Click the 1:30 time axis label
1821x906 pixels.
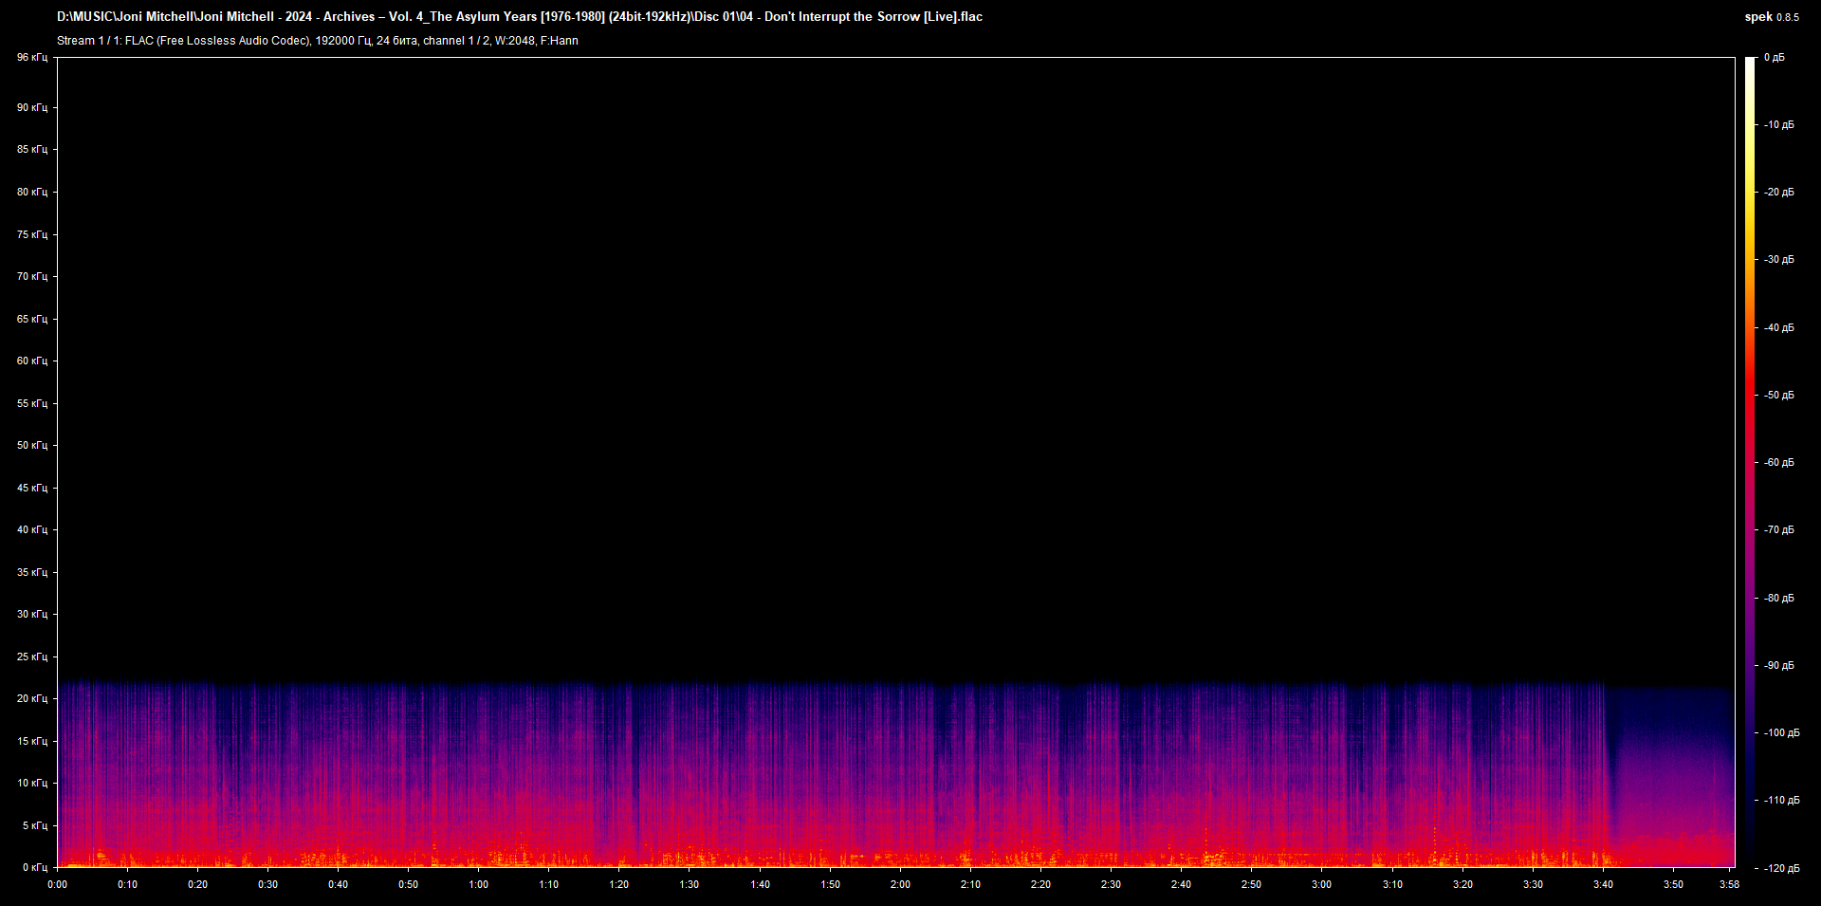pos(690,884)
